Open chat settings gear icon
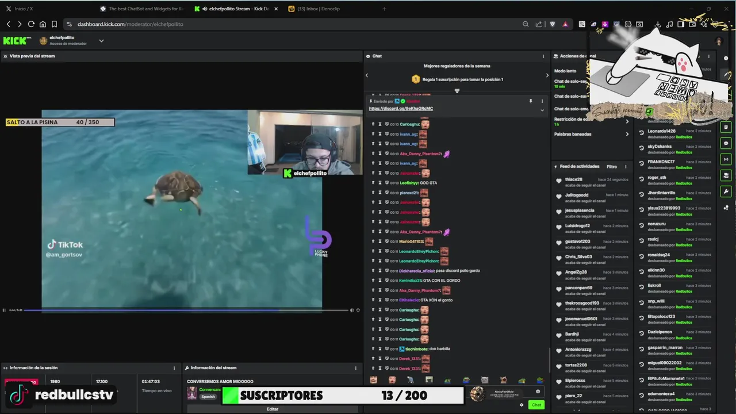This screenshot has height=414, width=736. click(x=522, y=405)
